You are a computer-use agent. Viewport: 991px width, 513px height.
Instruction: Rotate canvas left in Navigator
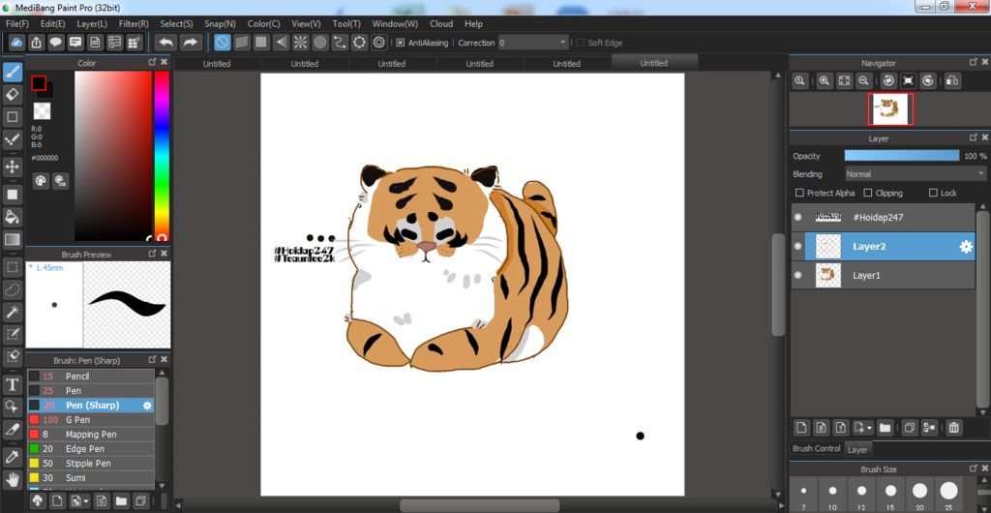pyautogui.click(x=888, y=80)
